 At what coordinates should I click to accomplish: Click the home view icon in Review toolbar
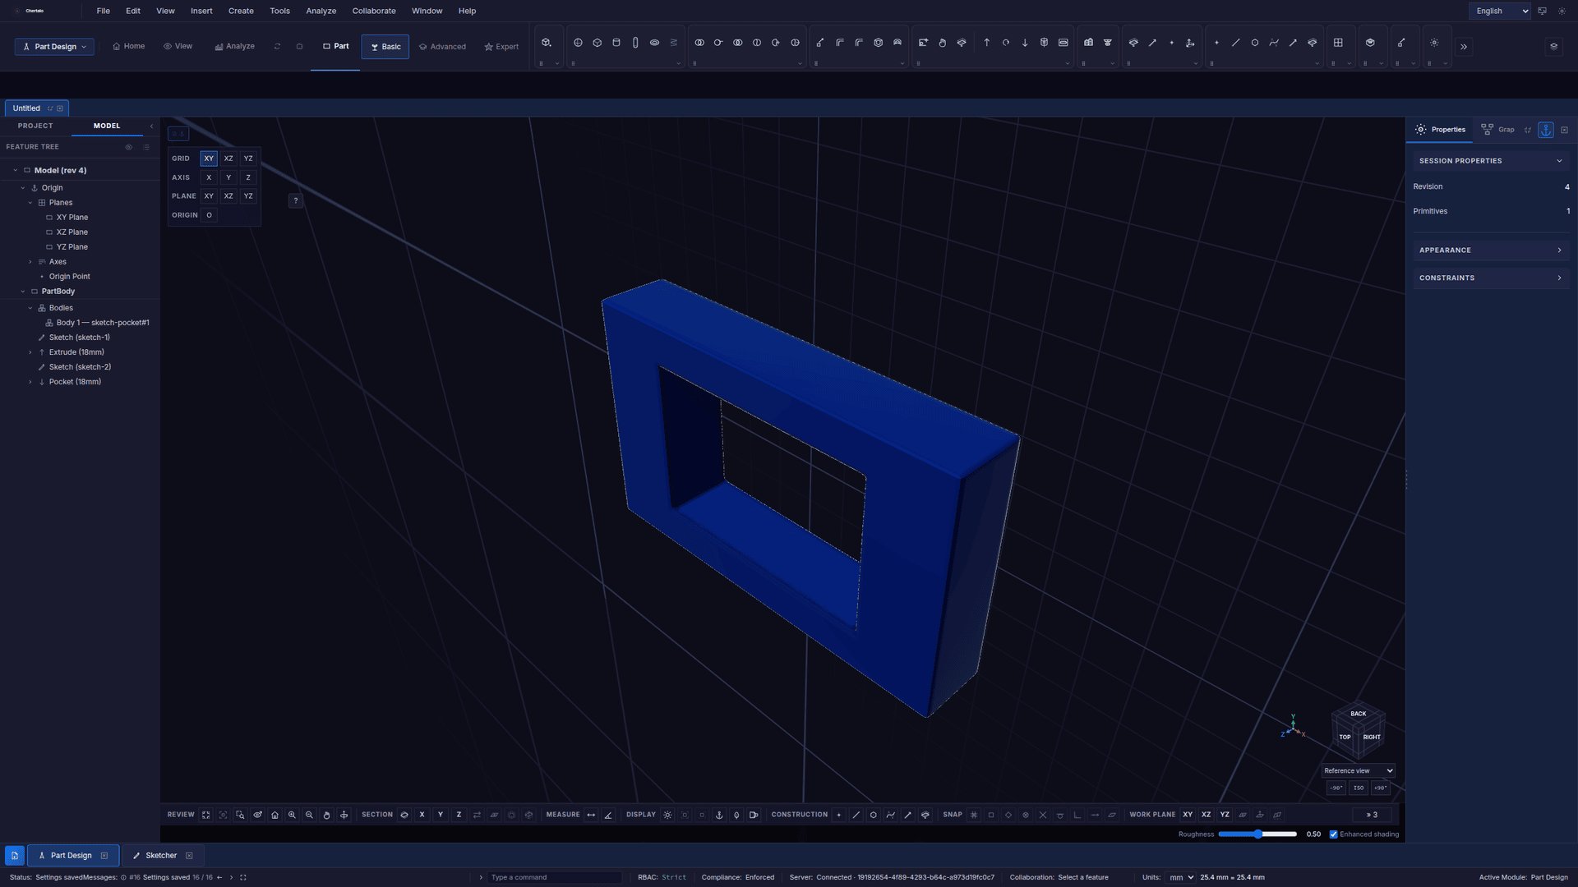tap(275, 815)
